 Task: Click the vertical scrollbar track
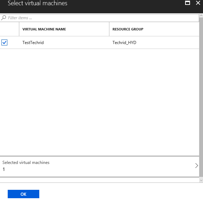(x=201, y=97)
